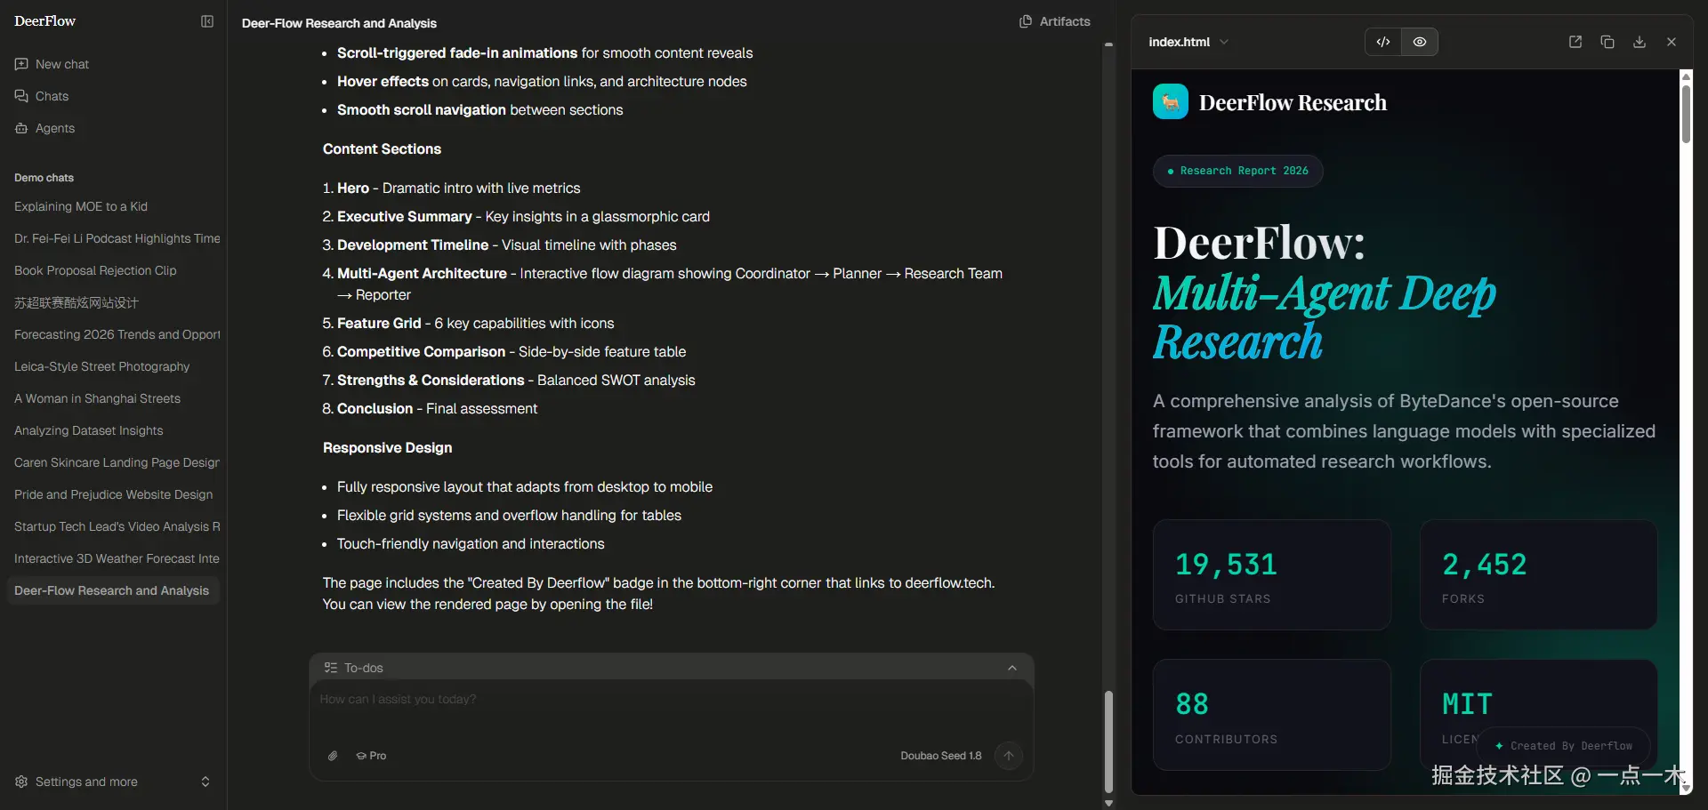Click the New chat compose icon
Screen dimensions: 1708x810
point(21,64)
